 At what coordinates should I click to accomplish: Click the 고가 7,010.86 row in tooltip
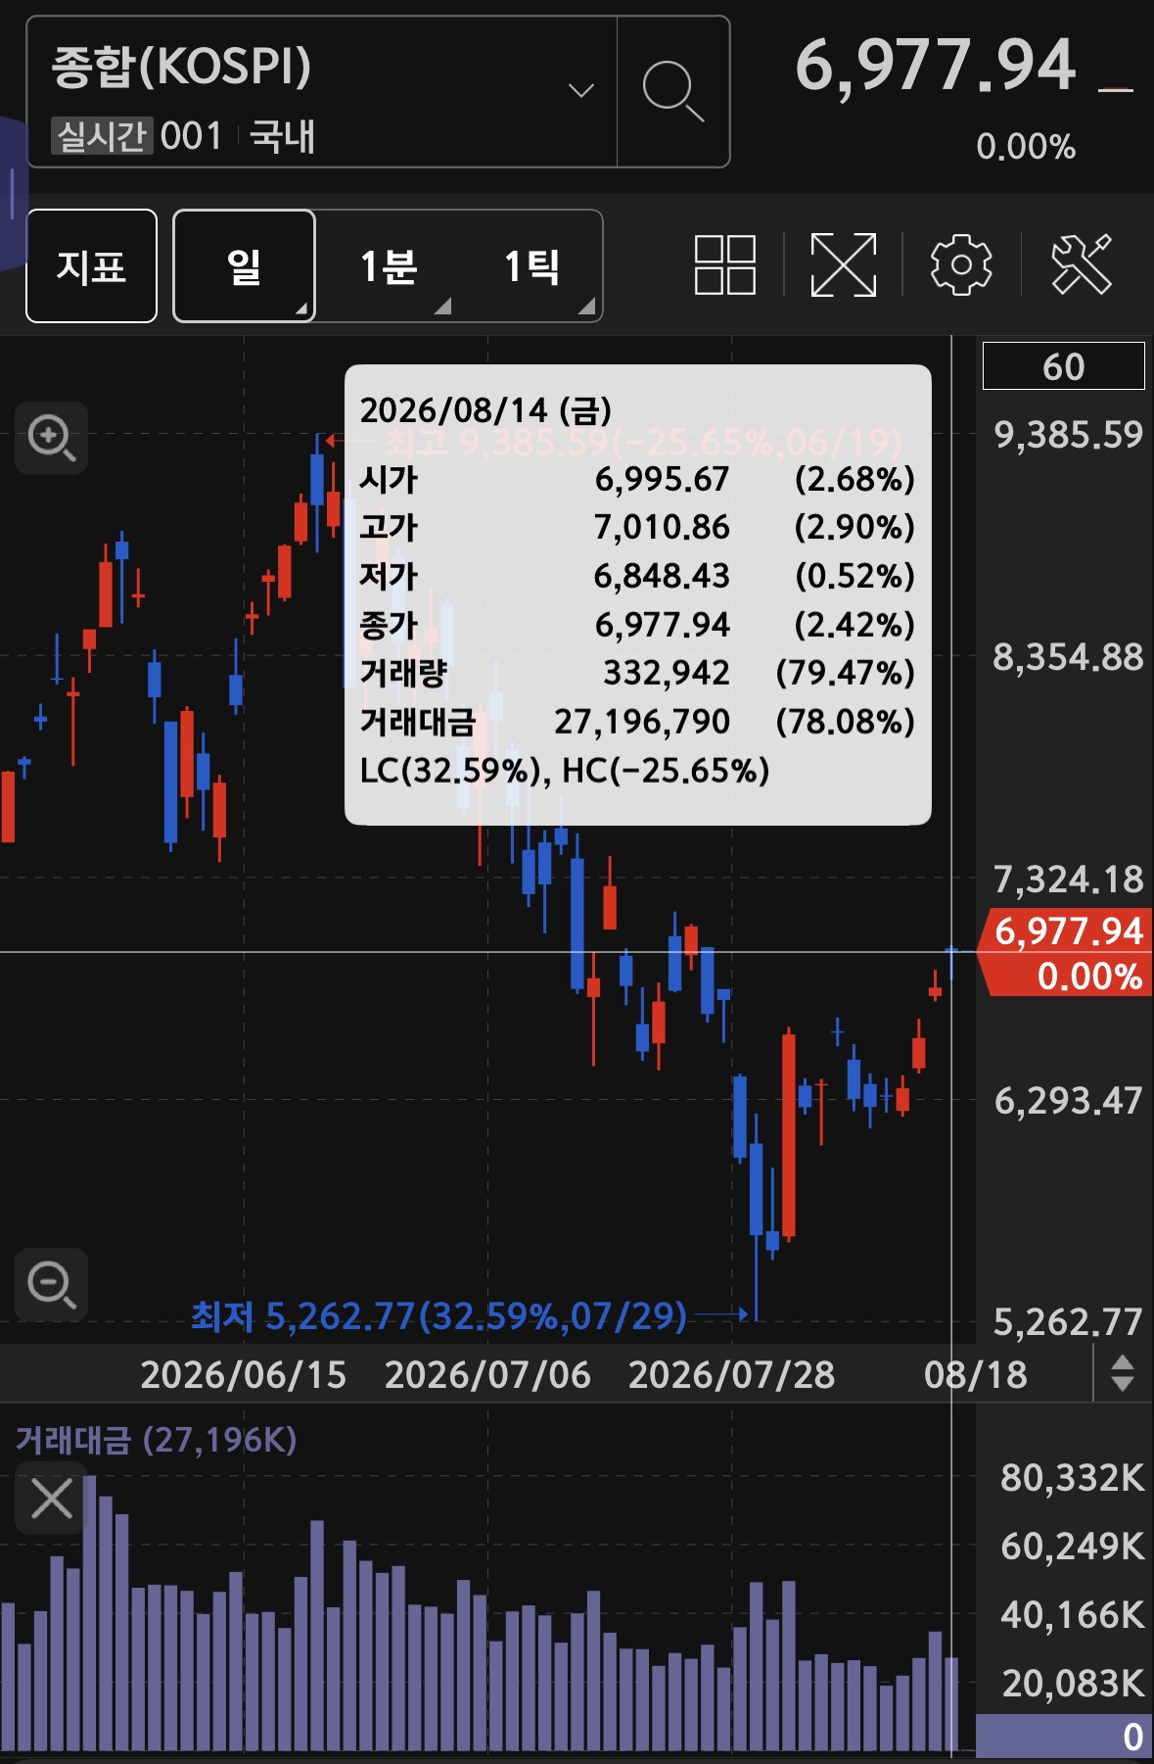pos(637,527)
